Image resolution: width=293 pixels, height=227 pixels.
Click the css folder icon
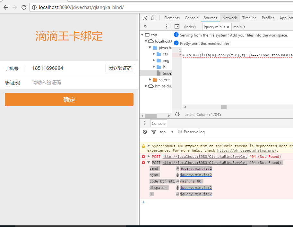(x=159, y=54)
